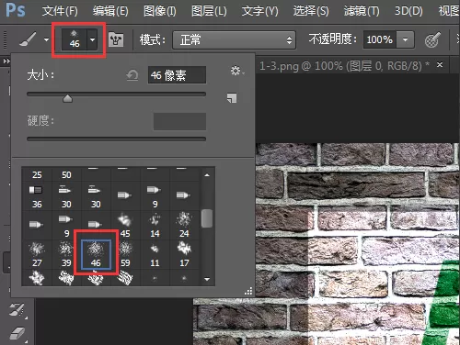Image resolution: width=460 pixels, height=345 pixels.
Task: Open the 编辑(E) menu
Action: click(110, 11)
